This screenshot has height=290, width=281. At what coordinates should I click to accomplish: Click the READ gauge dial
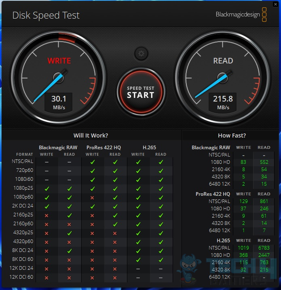223,78
